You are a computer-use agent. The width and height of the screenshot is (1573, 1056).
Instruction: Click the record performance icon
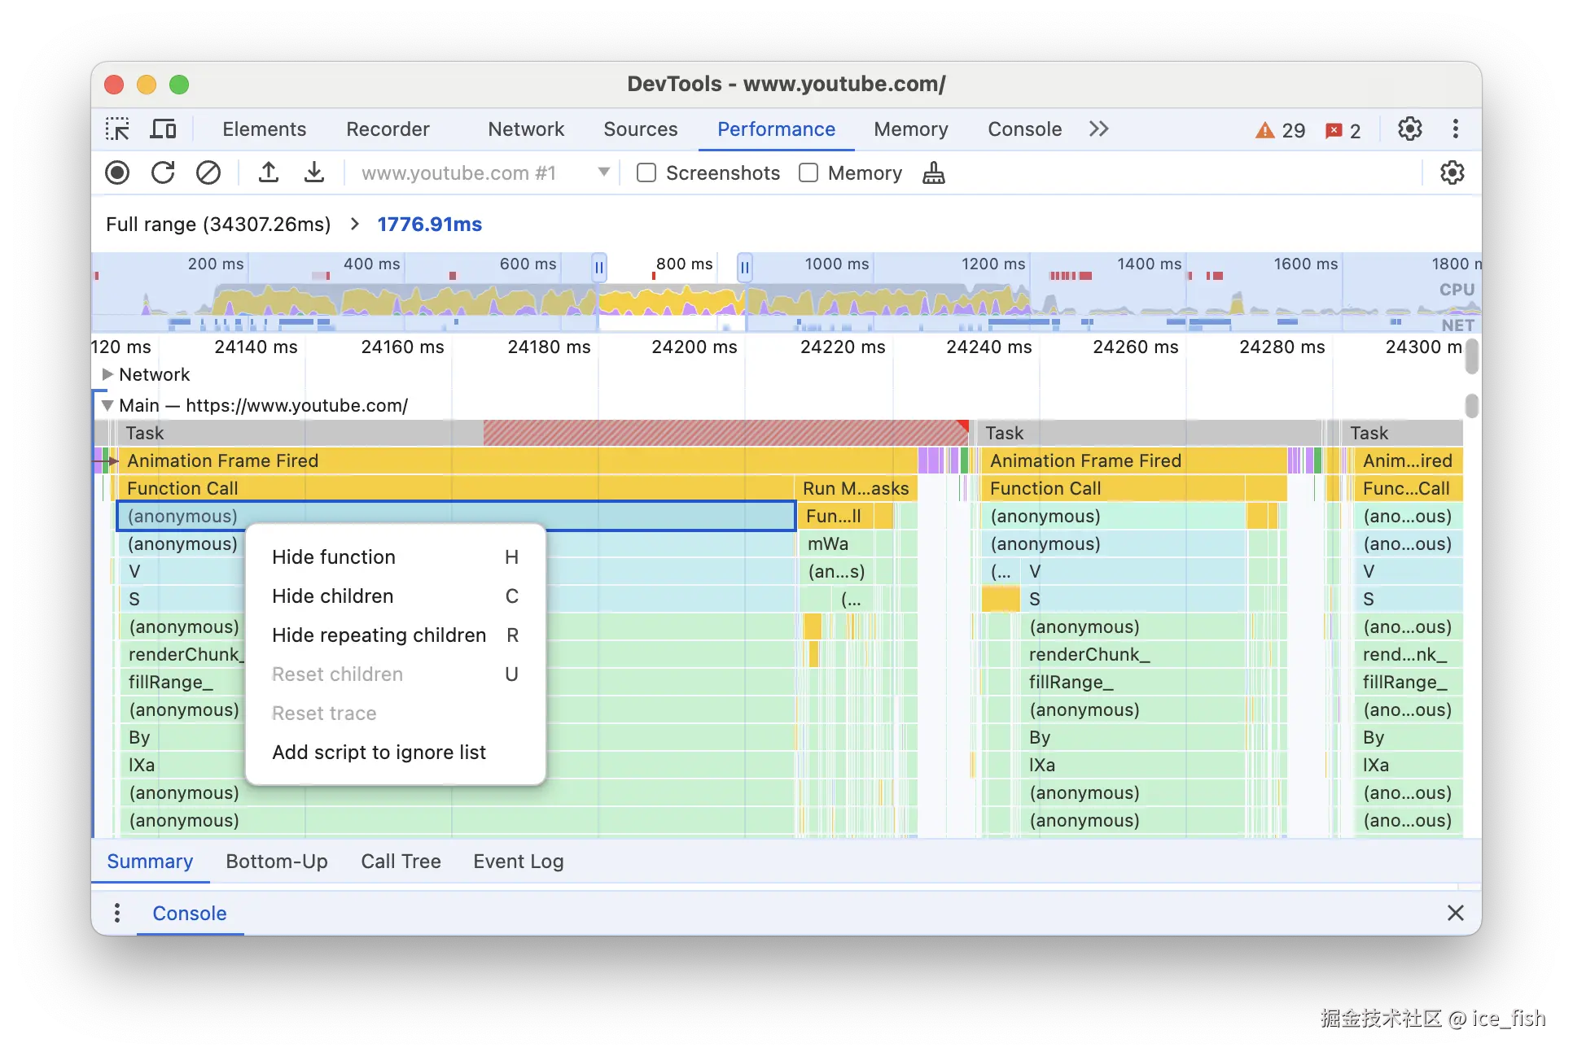tap(117, 172)
